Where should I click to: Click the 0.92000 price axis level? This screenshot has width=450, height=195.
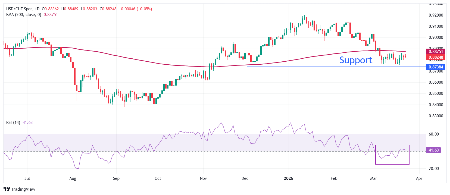point(436,15)
